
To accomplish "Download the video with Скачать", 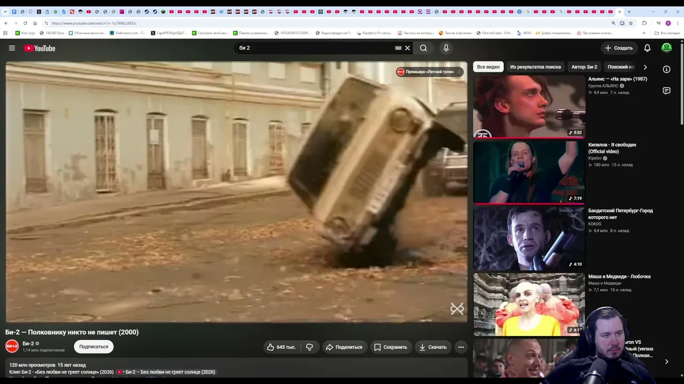I will [433, 347].
